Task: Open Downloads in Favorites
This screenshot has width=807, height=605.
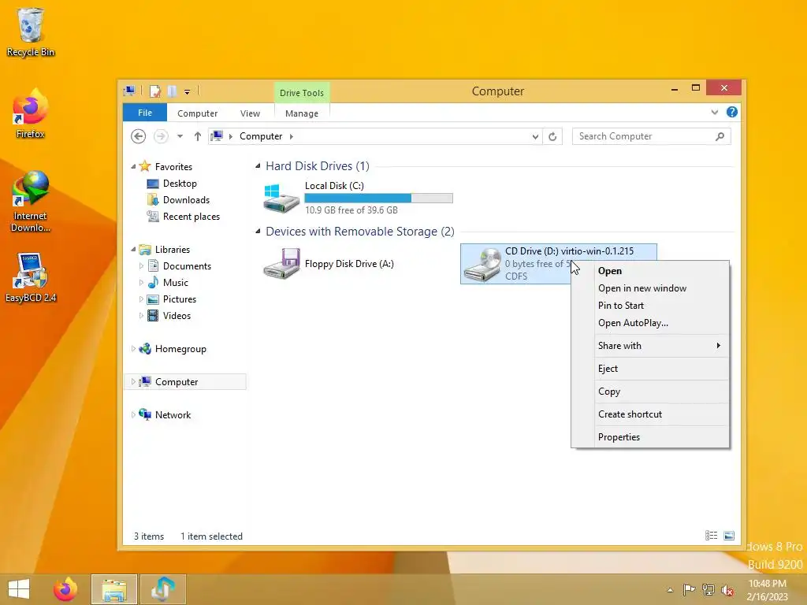Action: (x=186, y=199)
